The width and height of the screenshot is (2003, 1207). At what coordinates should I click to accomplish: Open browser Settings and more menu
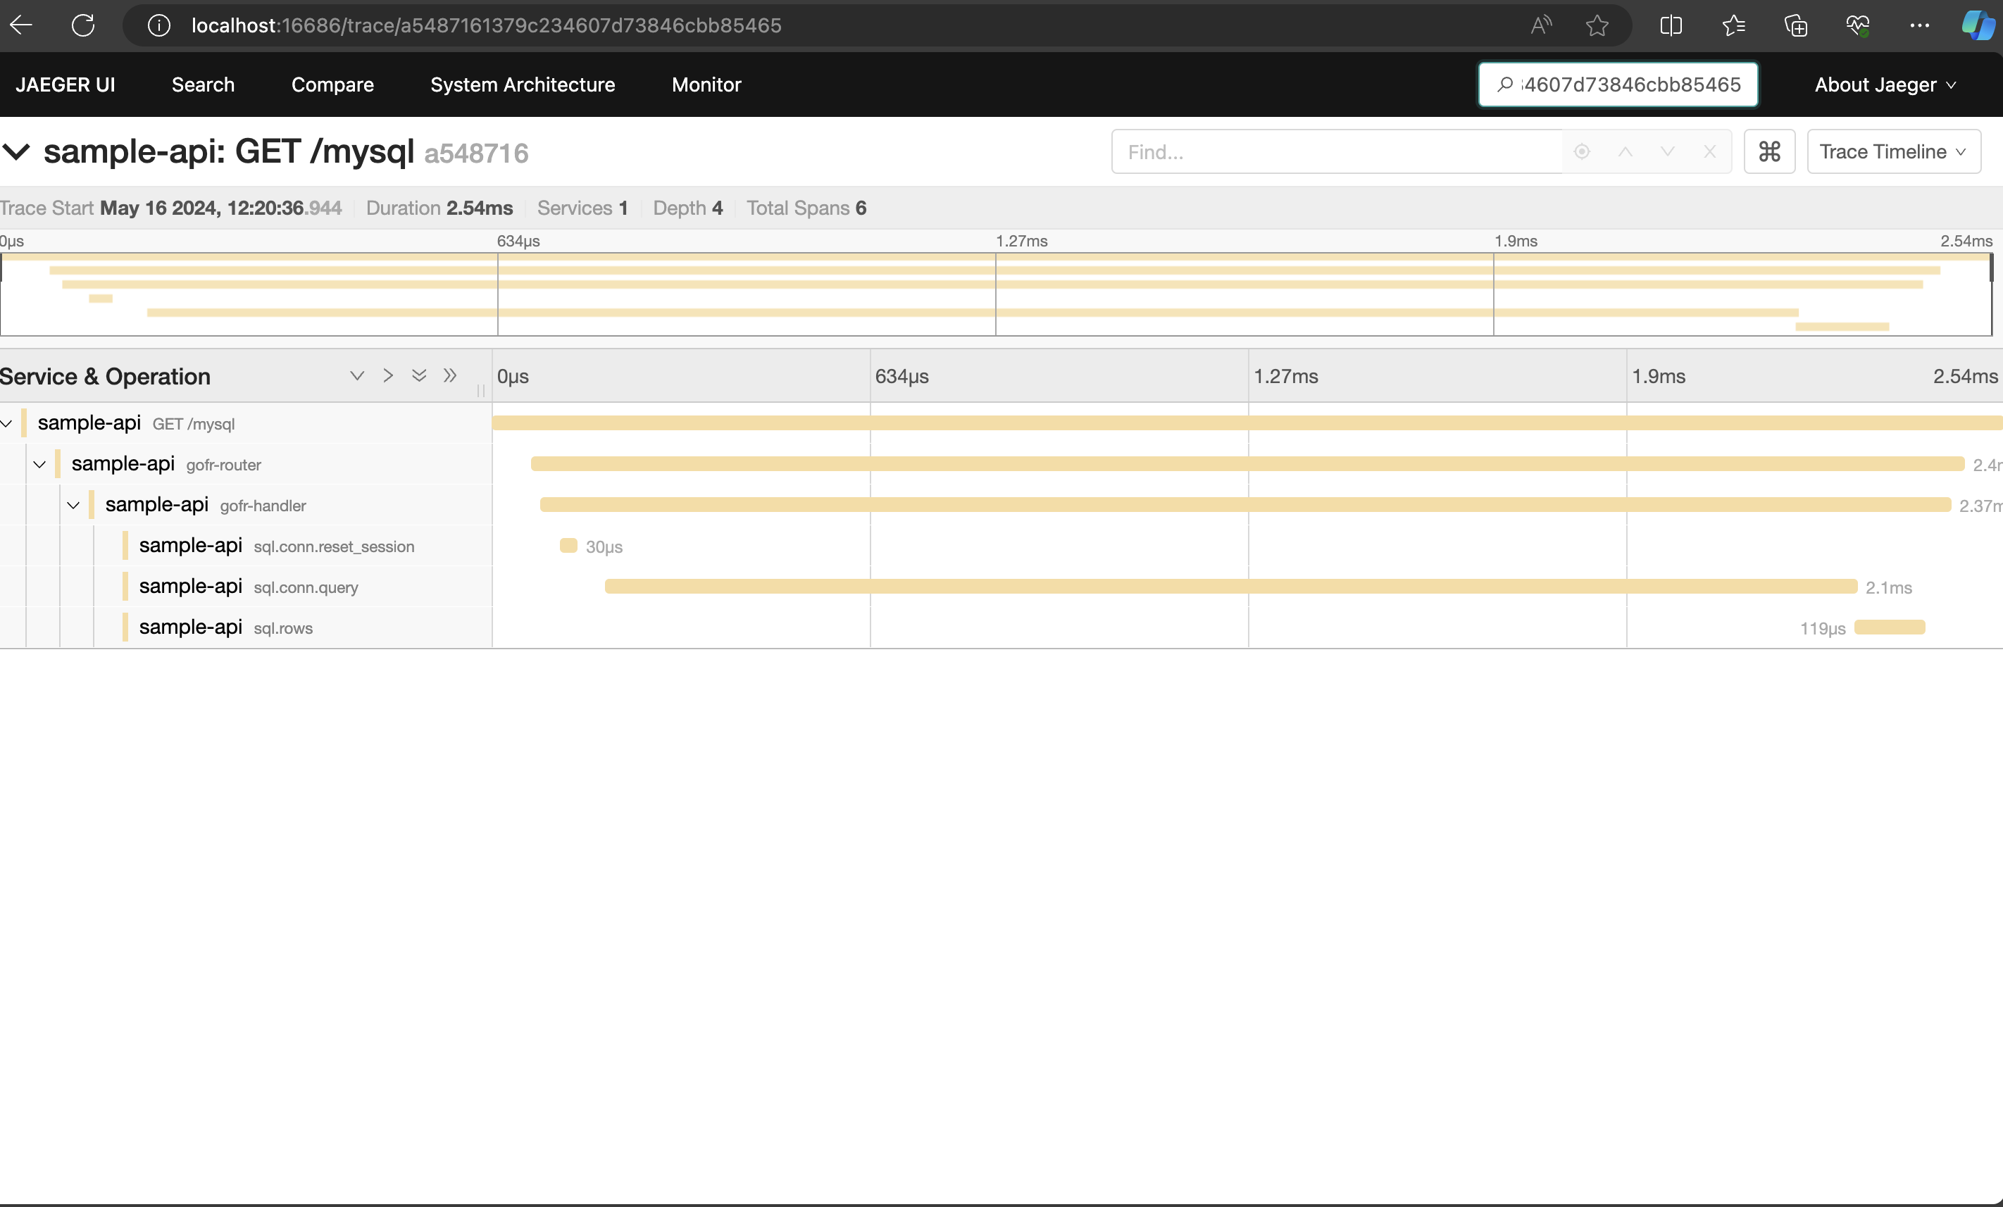point(1919,25)
